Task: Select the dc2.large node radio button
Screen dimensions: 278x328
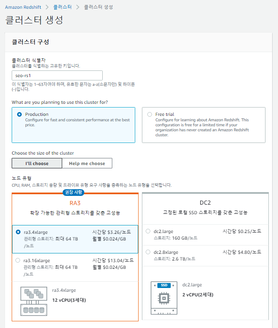Action: (x=148, y=231)
